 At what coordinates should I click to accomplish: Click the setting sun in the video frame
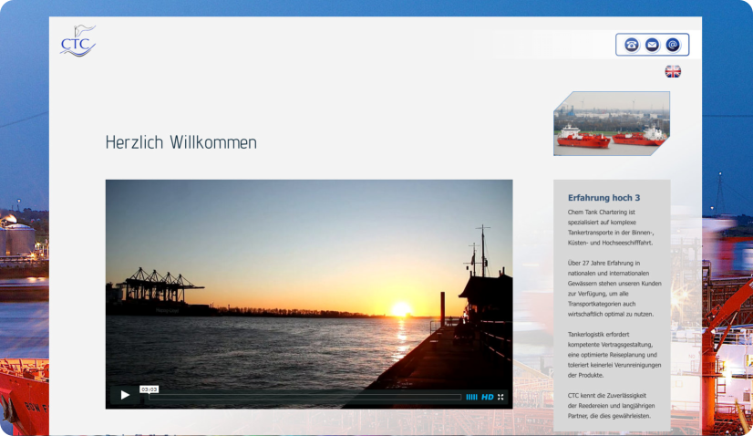click(x=401, y=309)
